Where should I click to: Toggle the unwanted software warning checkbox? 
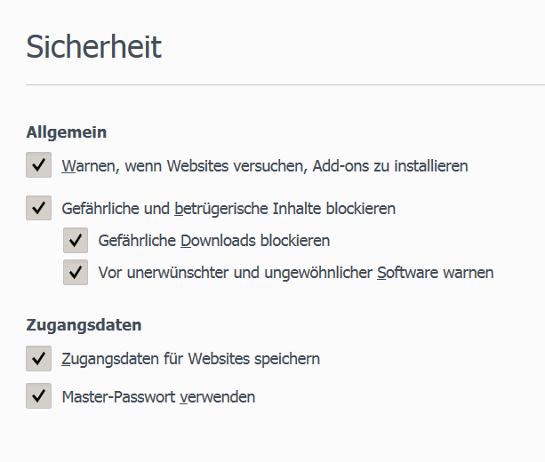tap(76, 272)
